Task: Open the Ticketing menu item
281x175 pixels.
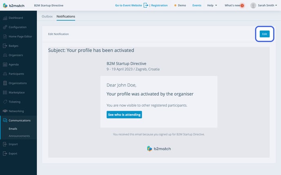Action: (x=15, y=102)
